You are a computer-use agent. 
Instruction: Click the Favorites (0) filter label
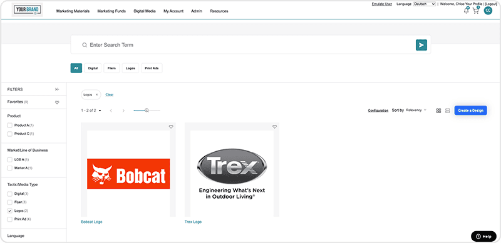click(18, 102)
